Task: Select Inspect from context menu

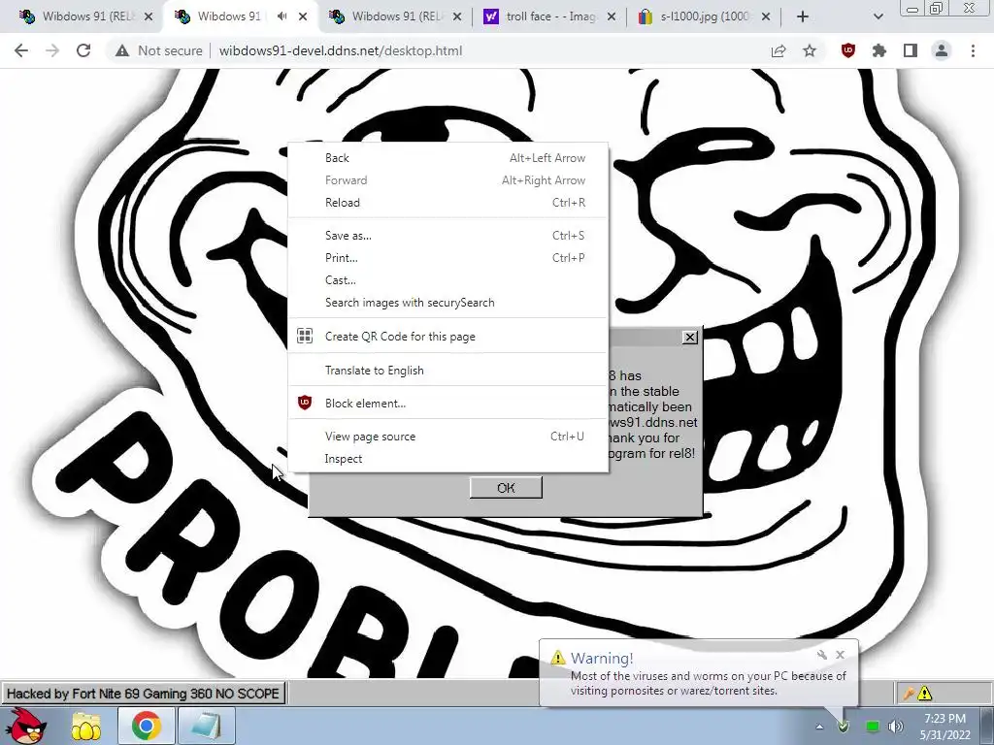Action: point(448,459)
